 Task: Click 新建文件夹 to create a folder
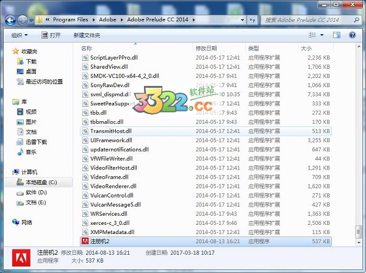(x=87, y=35)
